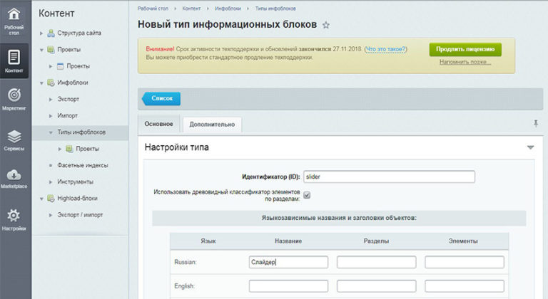Screen dimensions: 548x299
Task: Click the top-level Проекты folder icon
Action: (x=51, y=50)
